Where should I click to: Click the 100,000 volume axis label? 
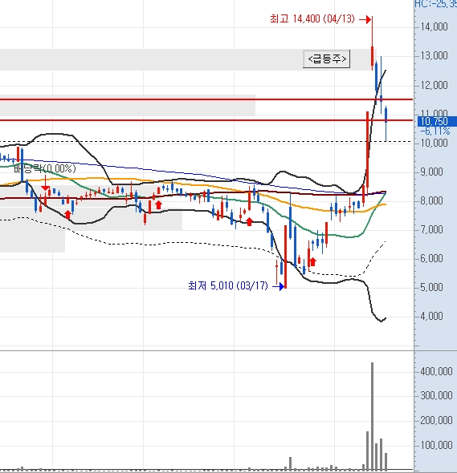(436, 445)
